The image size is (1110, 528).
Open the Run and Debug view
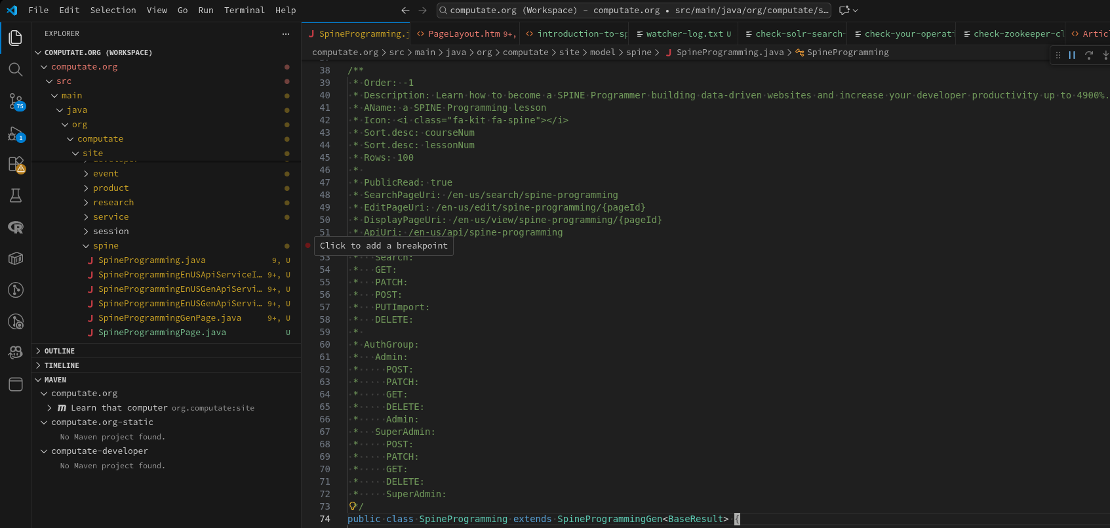[x=16, y=133]
